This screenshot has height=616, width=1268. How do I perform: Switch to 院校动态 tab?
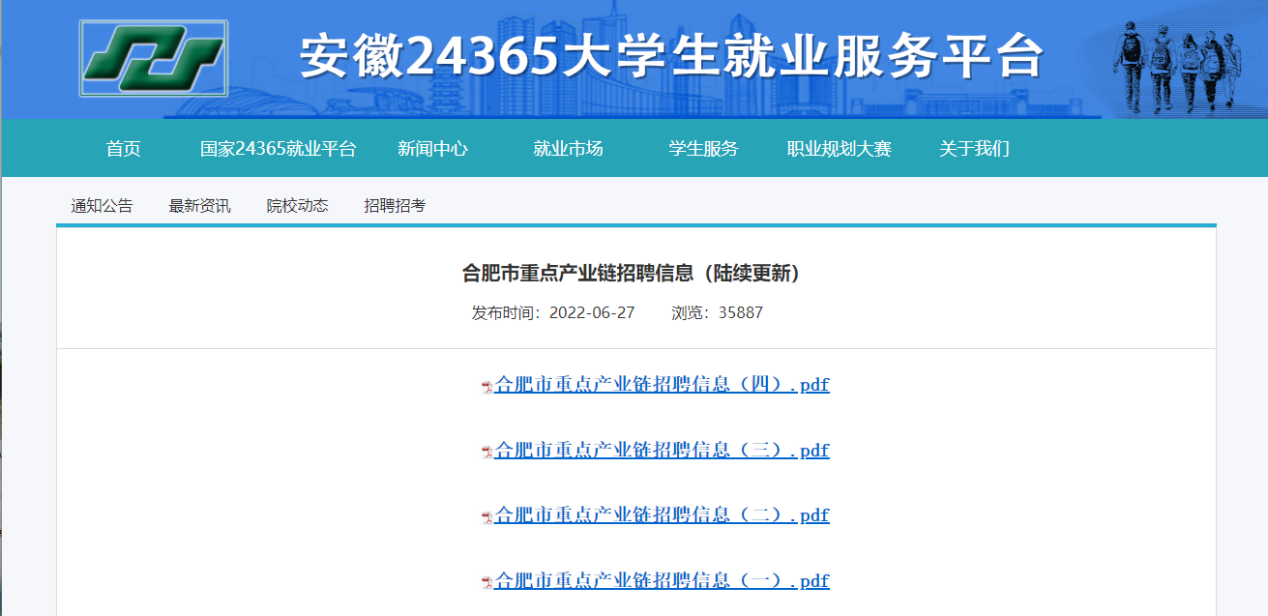coord(297,206)
